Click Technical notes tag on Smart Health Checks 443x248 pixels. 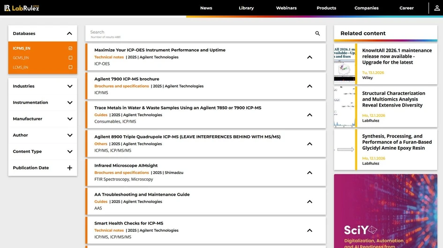coord(109,230)
